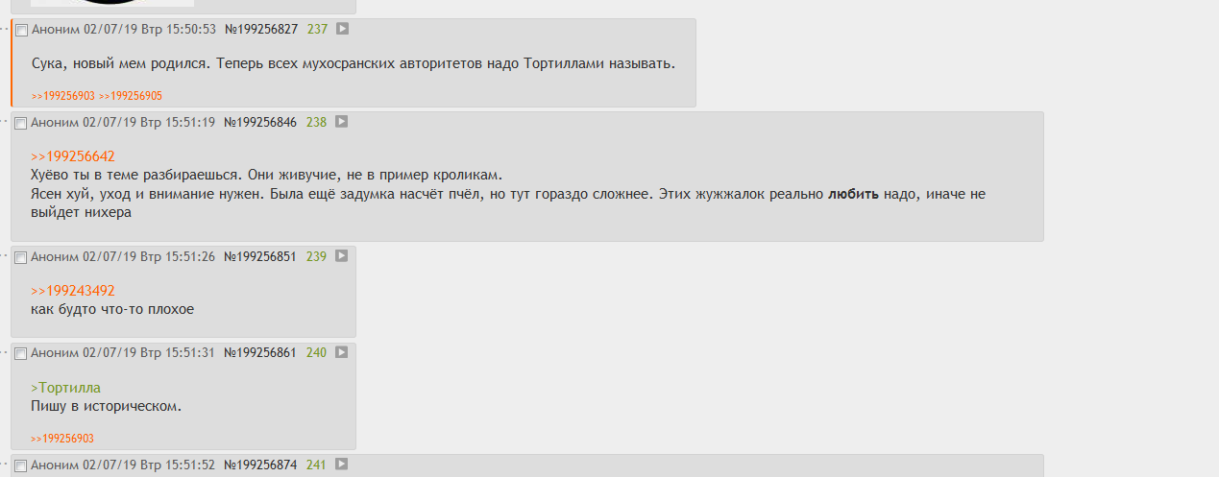Tick checkbox for post №199256874
Screen dimensions: 1219x477
21,466
